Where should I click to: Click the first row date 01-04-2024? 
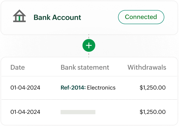click(x=25, y=88)
